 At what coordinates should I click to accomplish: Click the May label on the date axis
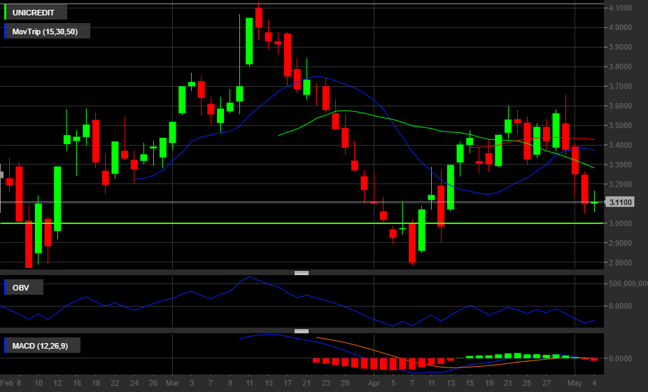[575, 384]
